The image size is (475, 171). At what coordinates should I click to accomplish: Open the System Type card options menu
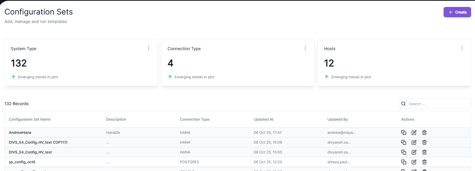point(149,48)
